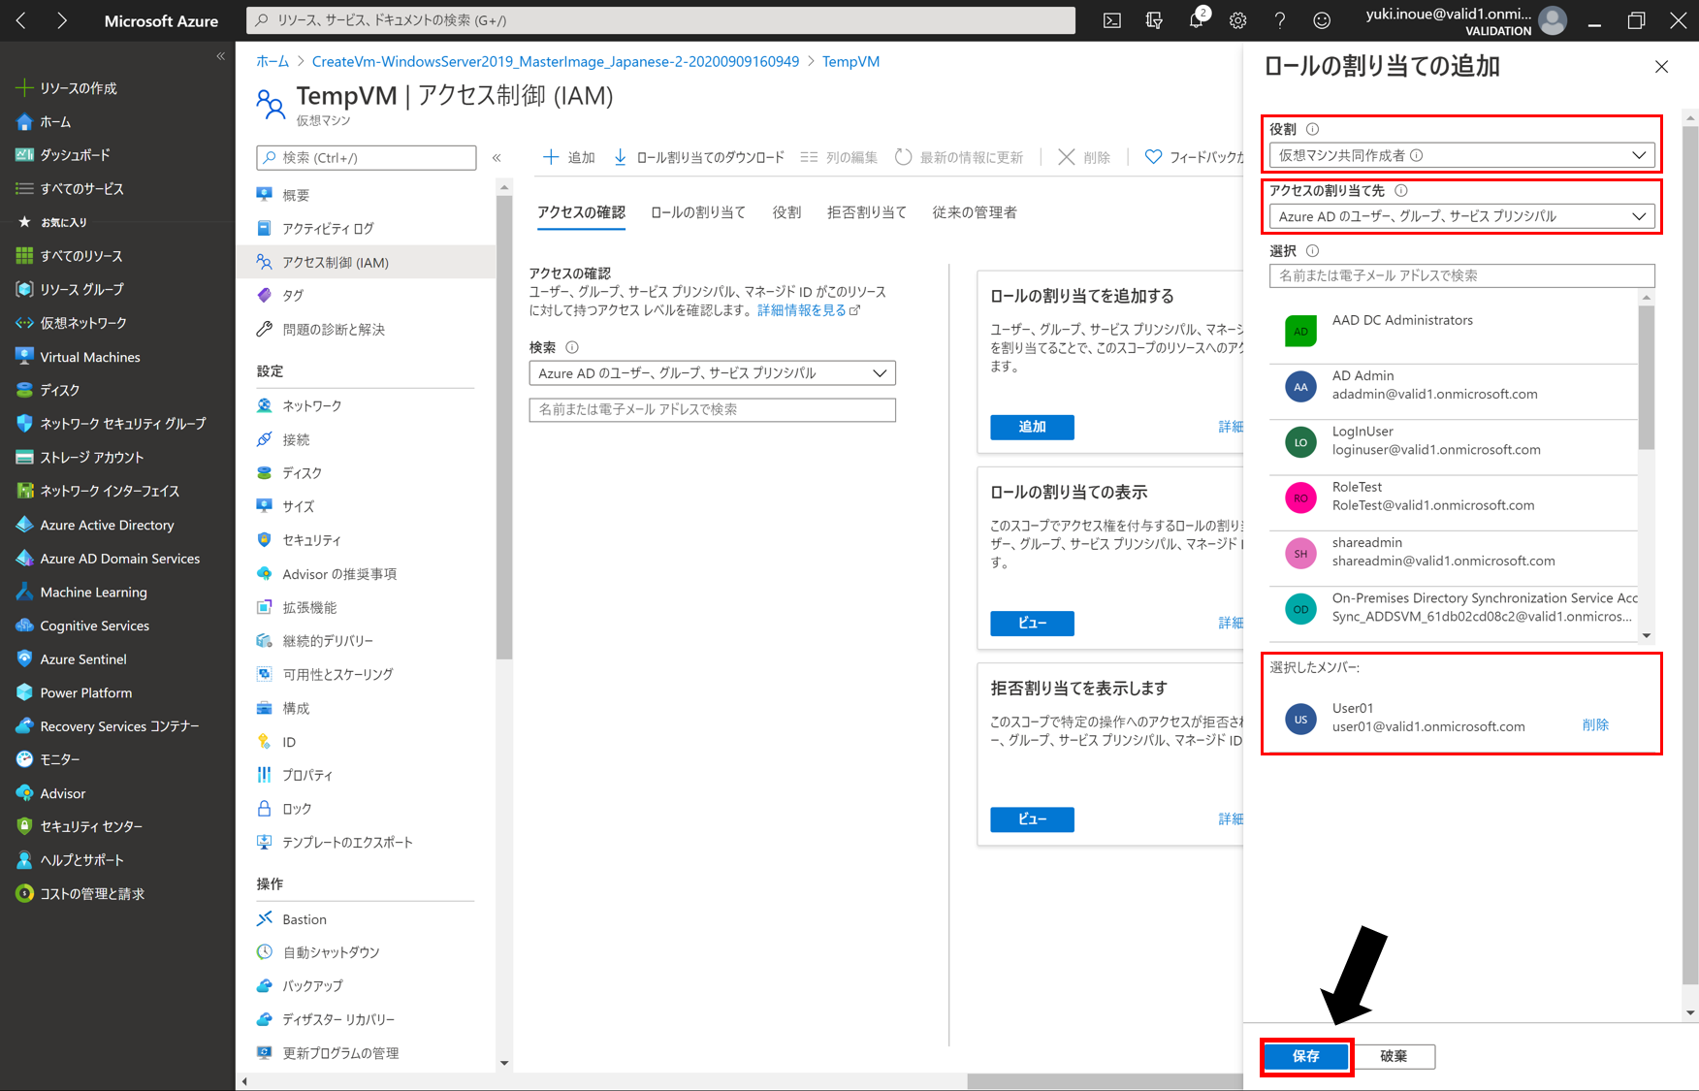Viewport: 1699px width, 1091px height.
Task: Click TempVM in the breadcrumb
Action: point(850,61)
